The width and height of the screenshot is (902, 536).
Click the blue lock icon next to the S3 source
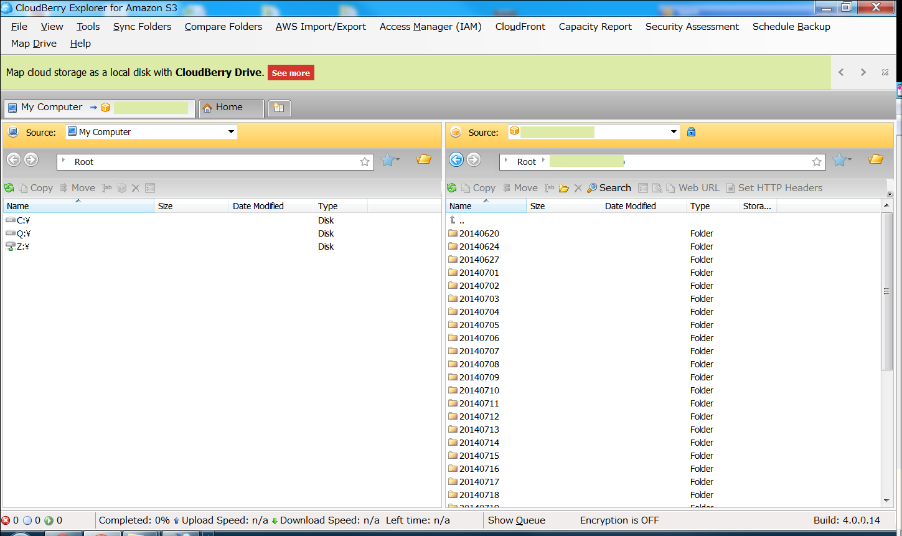[691, 132]
